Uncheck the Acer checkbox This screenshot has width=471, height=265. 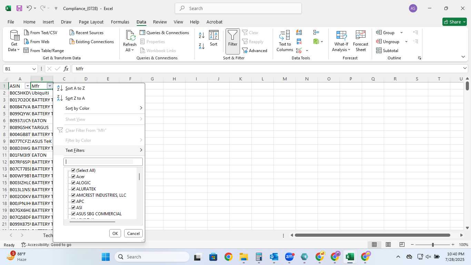(x=73, y=177)
